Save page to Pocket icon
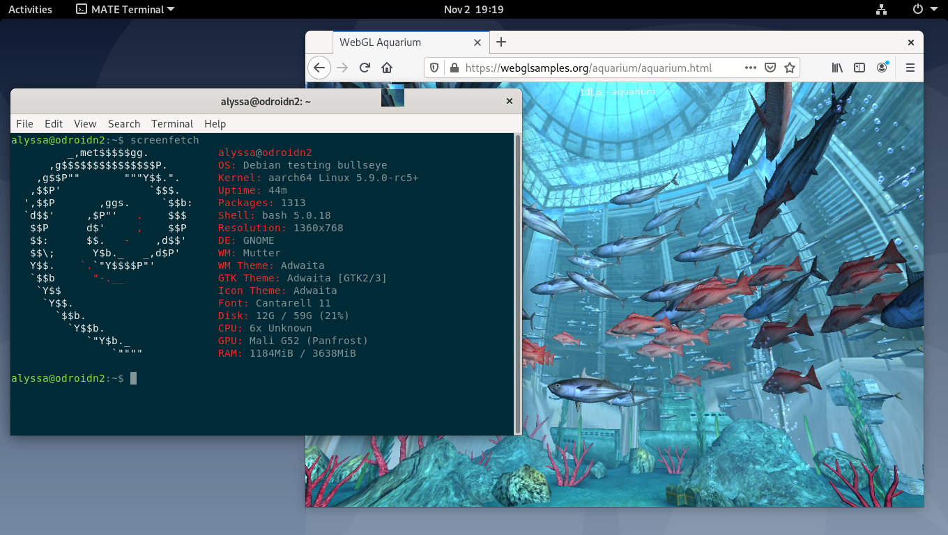This screenshot has height=535, width=948. [770, 68]
